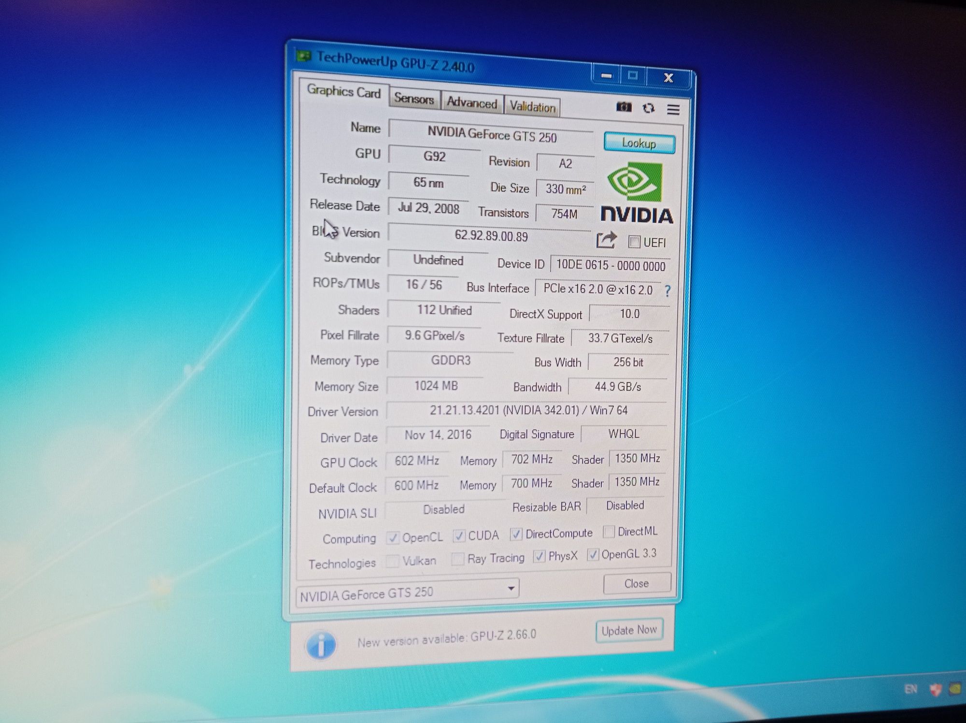Toggle the OpenCL checkbox
The width and height of the screenshot is (966, 723).
(393, 537)
